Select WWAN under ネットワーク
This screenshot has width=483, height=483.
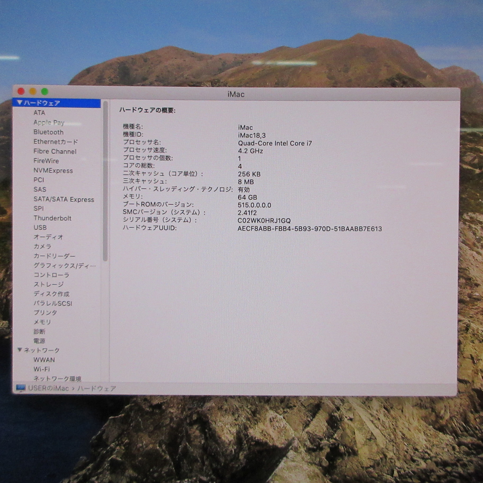pos(44,360)
